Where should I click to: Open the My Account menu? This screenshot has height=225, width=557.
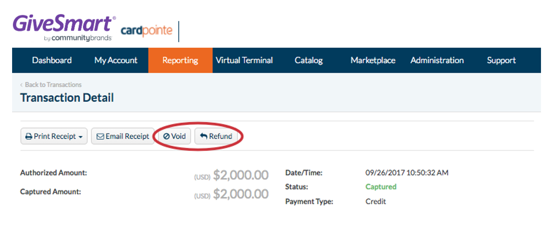(116, 60)
